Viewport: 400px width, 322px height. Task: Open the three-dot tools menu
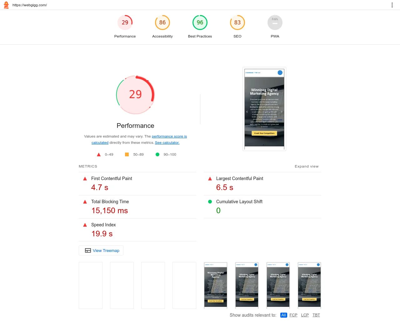(392, 5)
